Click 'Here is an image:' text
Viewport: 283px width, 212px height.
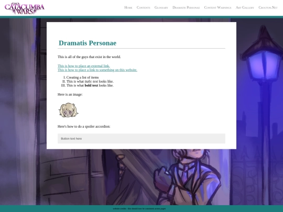click(70, 94)
